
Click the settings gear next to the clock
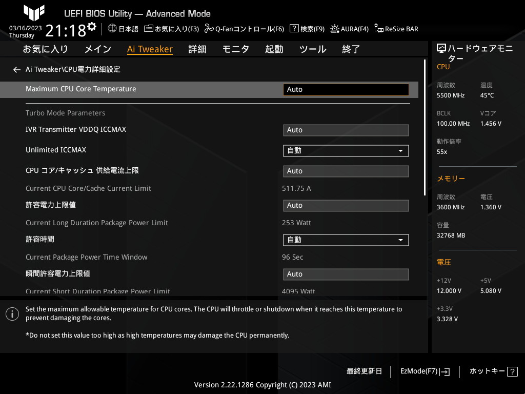tap(91, 26)
